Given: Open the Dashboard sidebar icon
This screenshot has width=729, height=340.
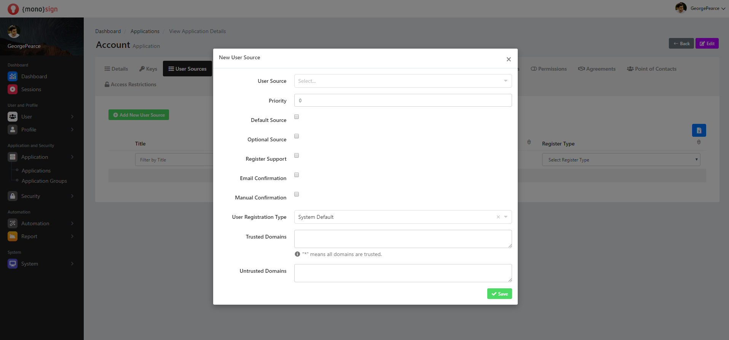Looking at the screenshot, I should pos(13,76).
